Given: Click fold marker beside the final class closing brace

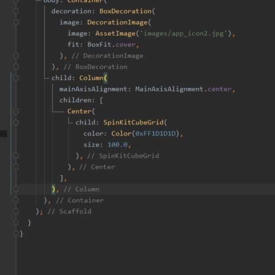Looking at the screenshot, I should pyautogui.click(x=16, y=234).
